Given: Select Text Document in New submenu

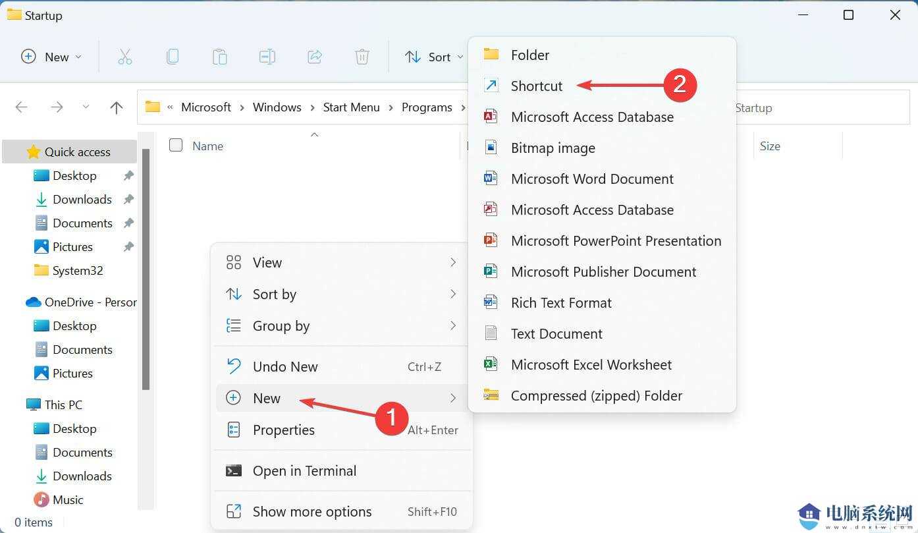Looking at the screenshot, I should tap(602, 334).
